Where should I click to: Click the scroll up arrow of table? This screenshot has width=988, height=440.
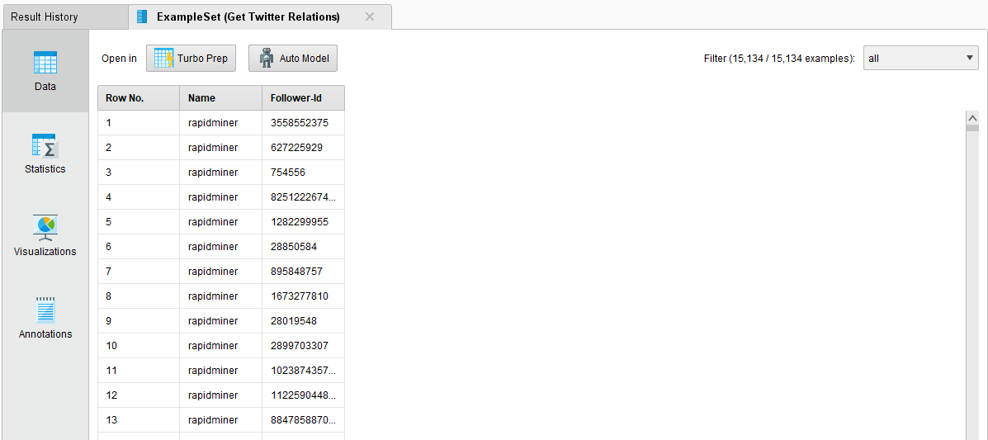(x=971, y=119)
